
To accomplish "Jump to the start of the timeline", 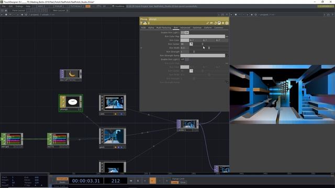I will pos(131,181).
